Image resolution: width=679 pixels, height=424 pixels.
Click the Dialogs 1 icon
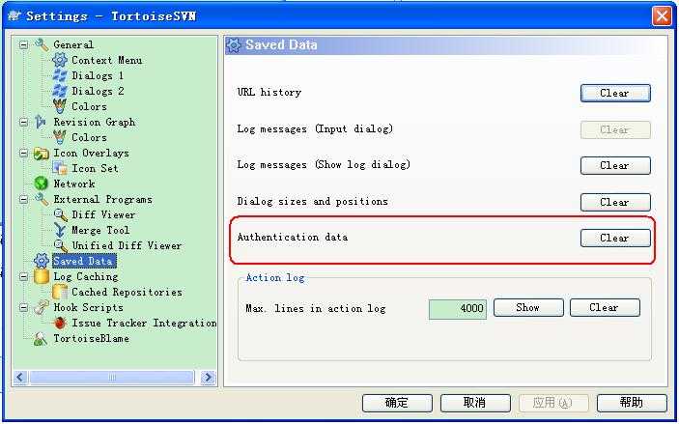(x=60, y=75)
